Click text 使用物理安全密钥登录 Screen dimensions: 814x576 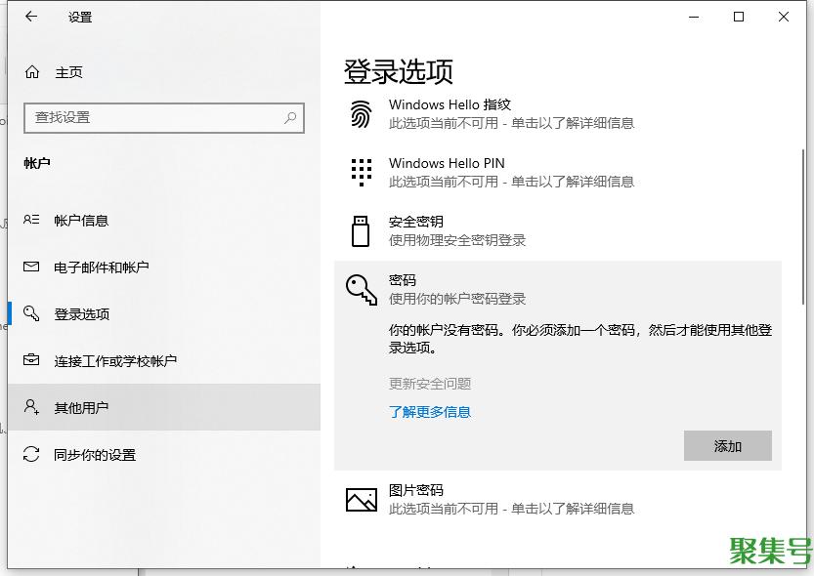(457, 240)
